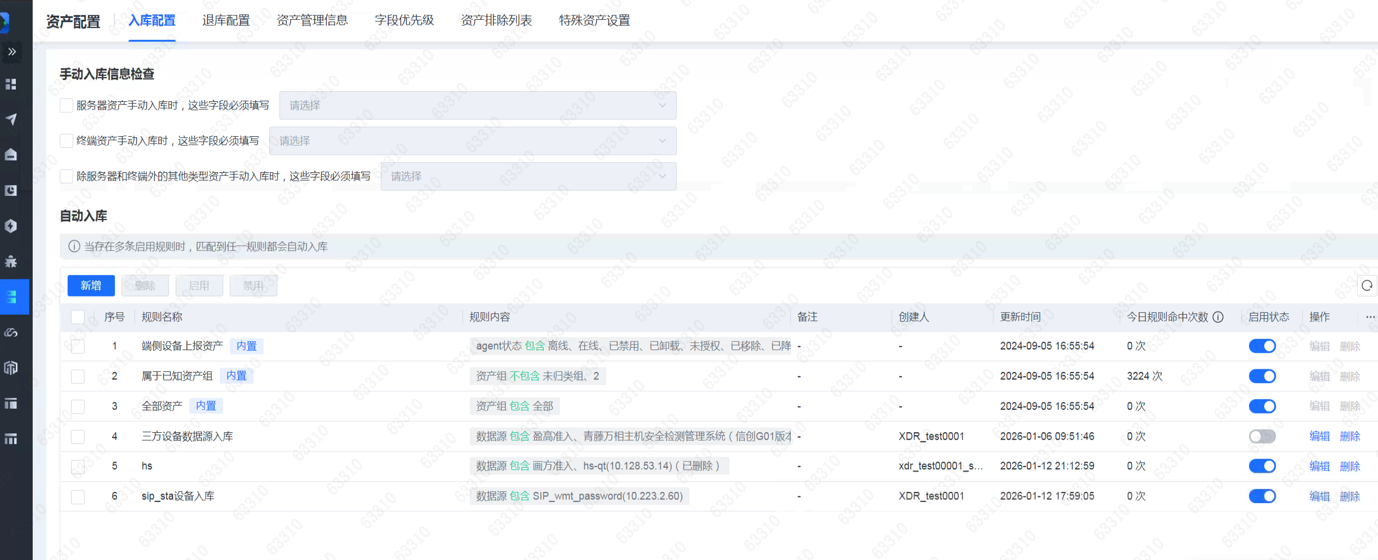The image size is (1378, 560).
Task: Click 编辑 link for sip_sta设备入库 rule
Action: click(1319, 496)
